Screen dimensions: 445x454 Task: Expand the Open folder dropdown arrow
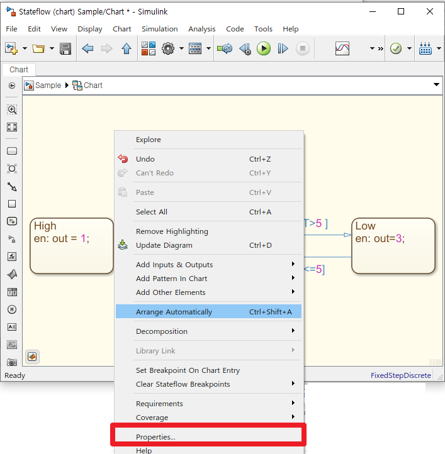point(52,48)
